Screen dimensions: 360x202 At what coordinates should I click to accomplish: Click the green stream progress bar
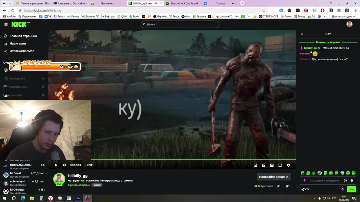coord(193,159)
